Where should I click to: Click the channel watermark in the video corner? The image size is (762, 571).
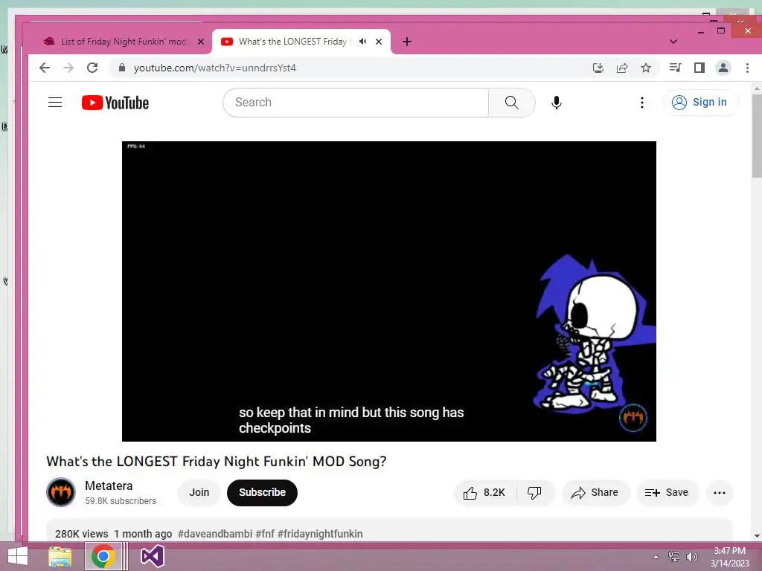point(633,417)
